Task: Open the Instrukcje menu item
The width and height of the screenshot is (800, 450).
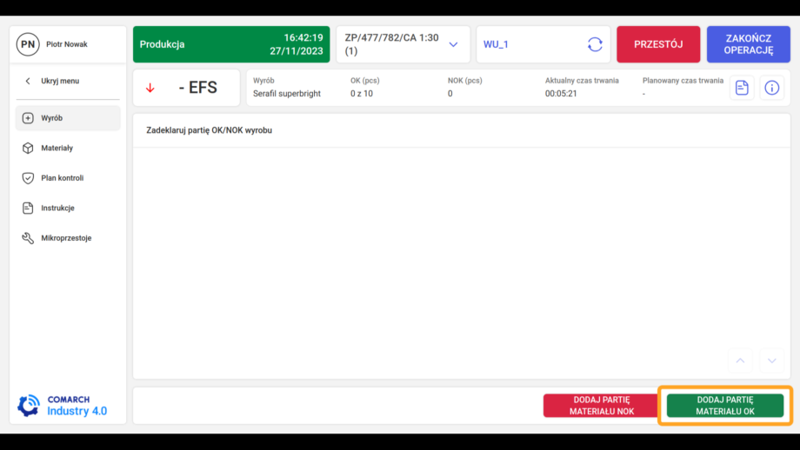Action: click(68, 208)
